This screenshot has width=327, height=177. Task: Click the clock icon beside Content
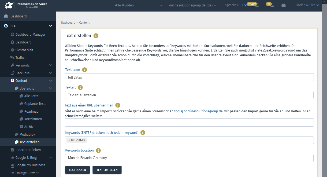(x=12, y=81)
